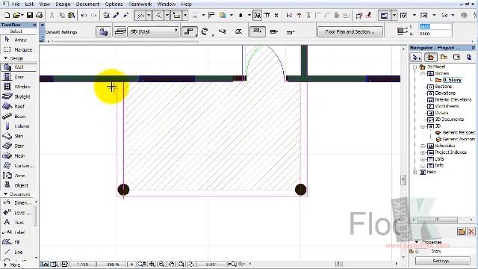Viewport: 478px width, 269px height.
Task: Click the wall top height input field
Action: [435, 27]
